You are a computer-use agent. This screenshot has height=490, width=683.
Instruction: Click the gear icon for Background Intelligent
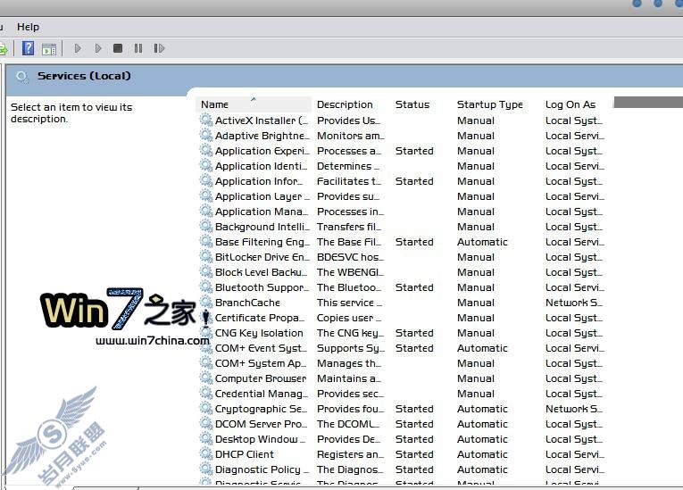coord(206,226)
